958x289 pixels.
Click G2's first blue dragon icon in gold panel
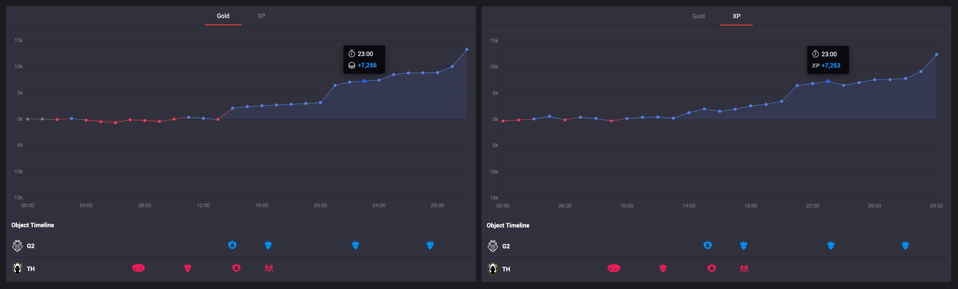point(268,245)
